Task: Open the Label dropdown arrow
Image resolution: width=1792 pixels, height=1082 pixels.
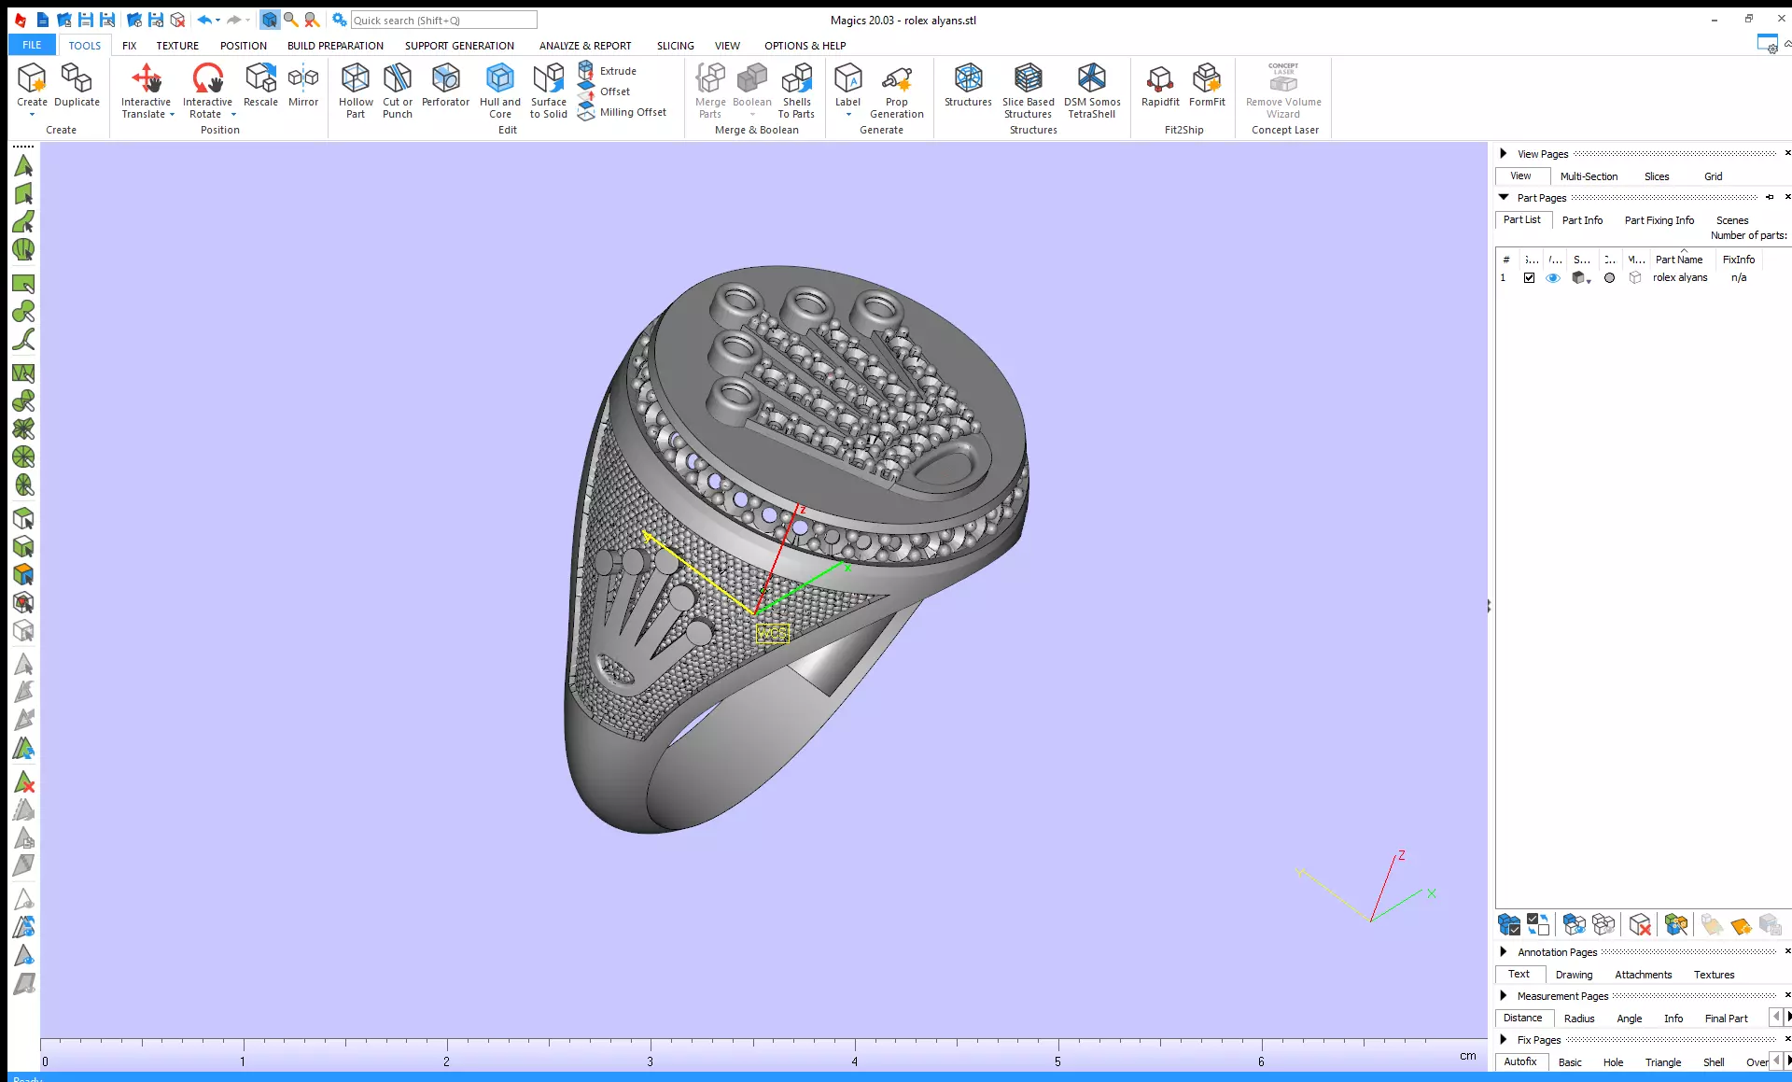Action: (848, 115)
